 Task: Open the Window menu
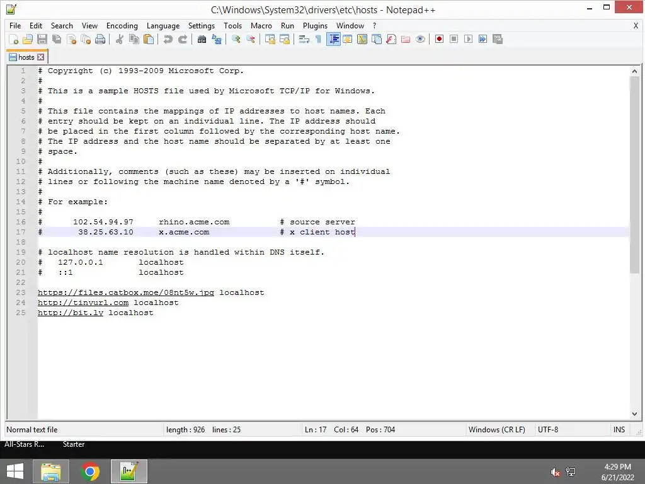pos(350,25)
